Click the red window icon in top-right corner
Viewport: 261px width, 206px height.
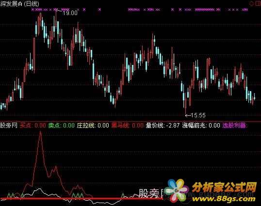tap(259, 3)
